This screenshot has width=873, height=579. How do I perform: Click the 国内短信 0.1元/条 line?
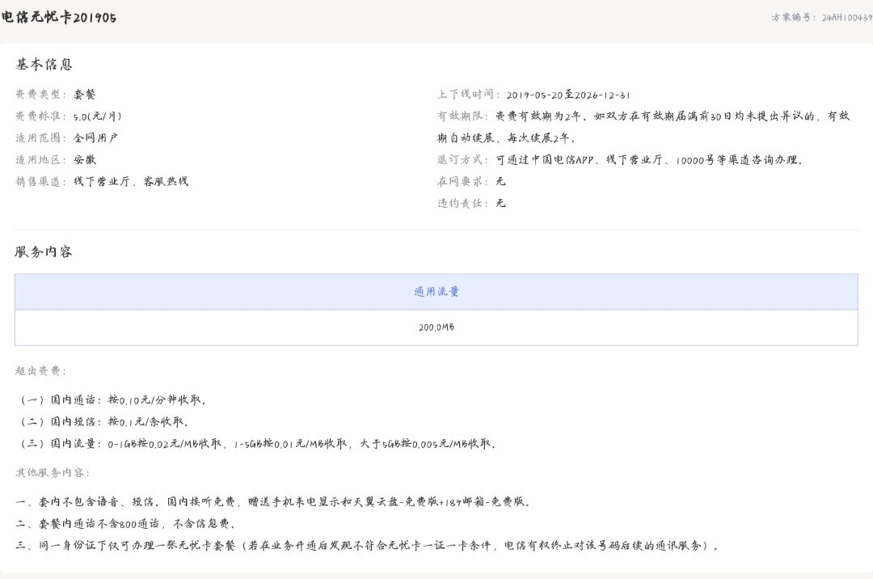pos(104,421)
